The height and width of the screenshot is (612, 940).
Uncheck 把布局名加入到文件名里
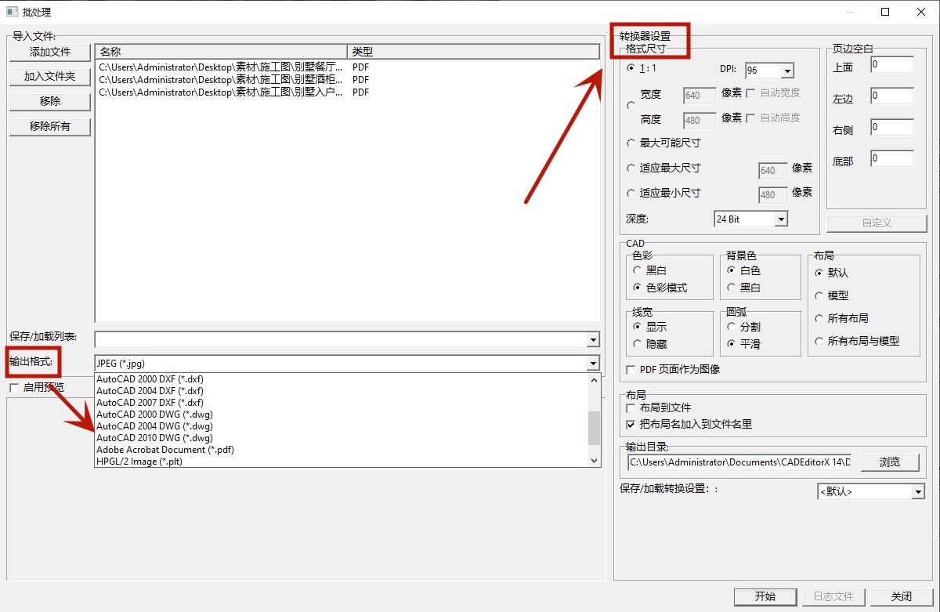pos(631,425)
